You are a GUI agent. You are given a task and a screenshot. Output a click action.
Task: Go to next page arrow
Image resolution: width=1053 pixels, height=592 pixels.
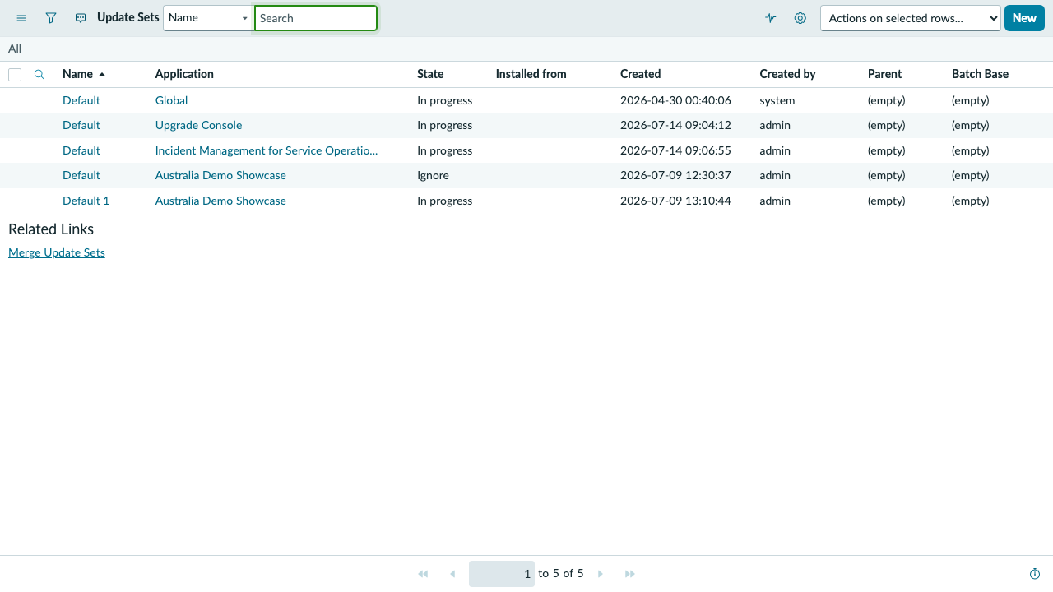[x=601, y=574]
